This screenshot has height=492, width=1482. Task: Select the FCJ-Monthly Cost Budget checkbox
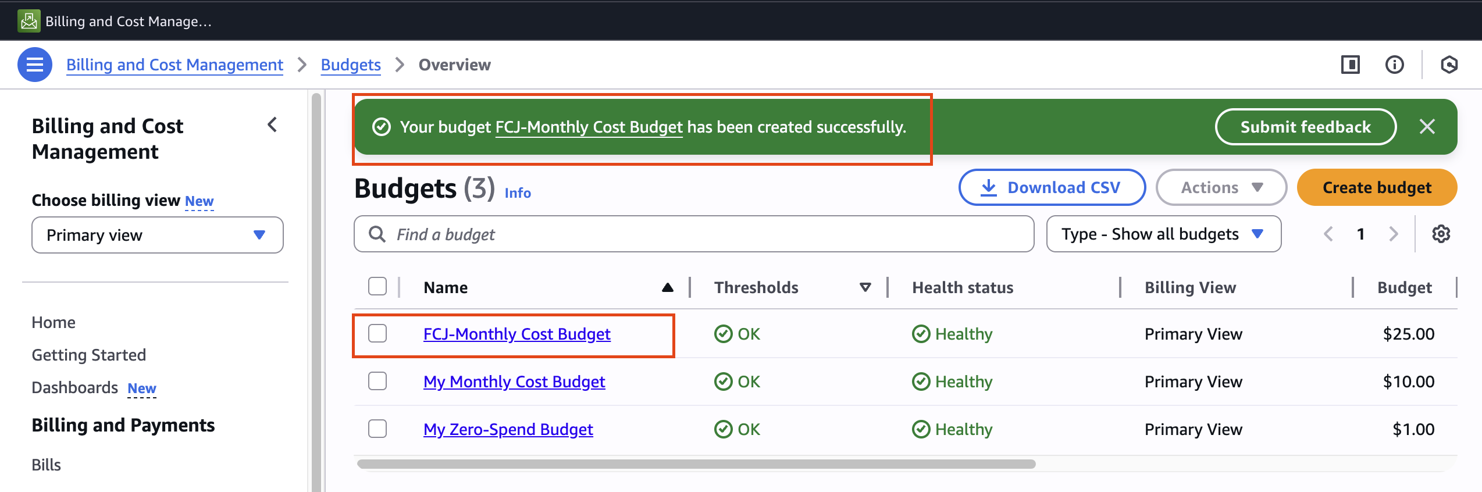coord(377,334)
